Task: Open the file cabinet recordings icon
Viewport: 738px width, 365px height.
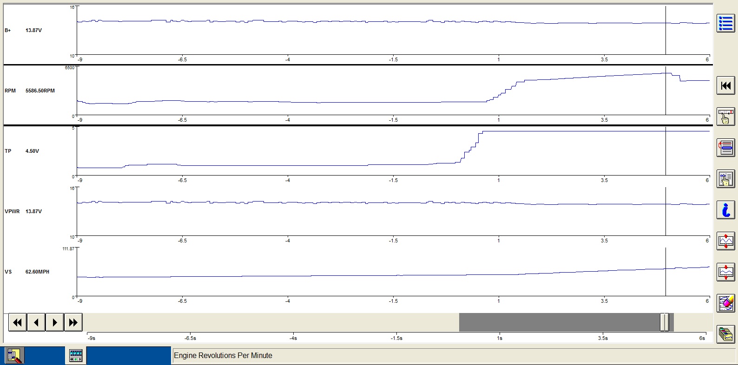Action: (x=725, y=334)
